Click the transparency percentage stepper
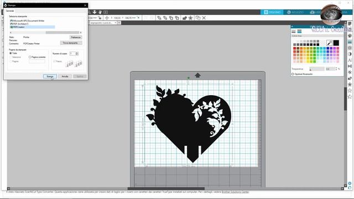The width and height of the screenshot is (354, 199). click(336, 69)
